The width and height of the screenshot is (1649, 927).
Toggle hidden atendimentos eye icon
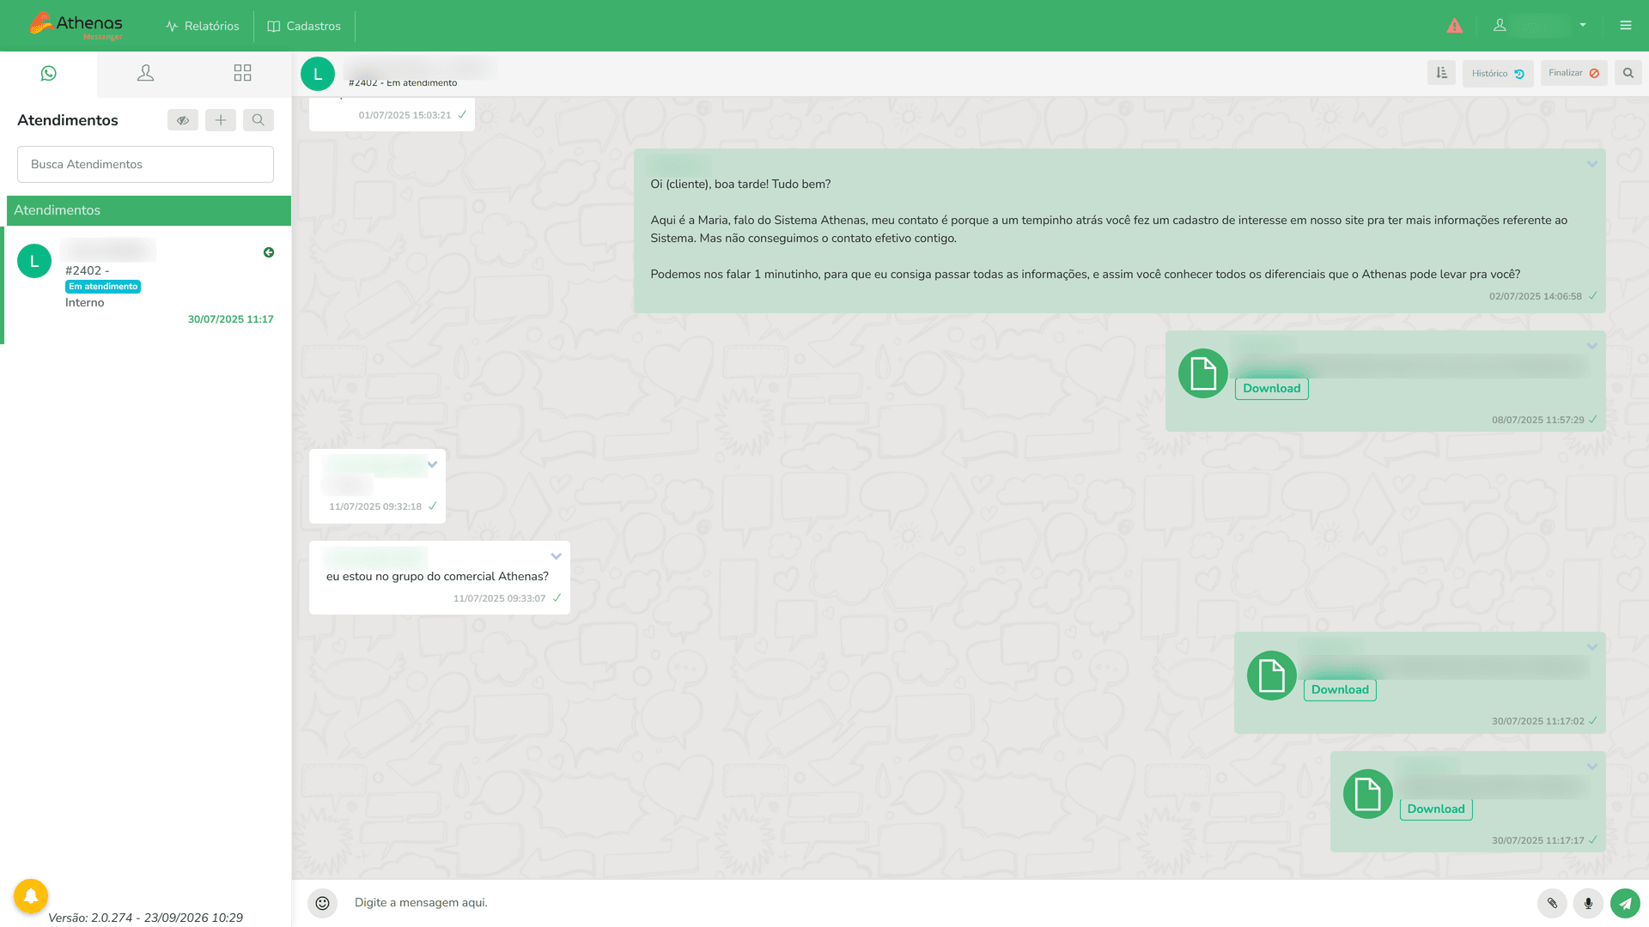183,120
